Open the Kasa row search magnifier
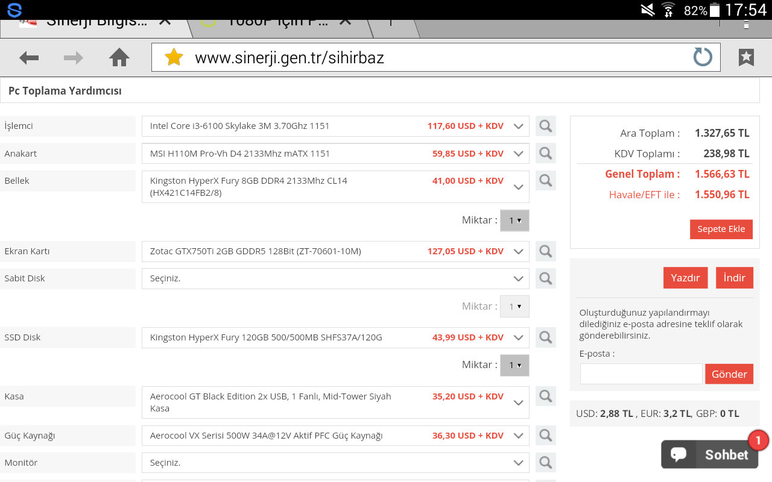The image size is (772, 482). [x=546, y=396]
